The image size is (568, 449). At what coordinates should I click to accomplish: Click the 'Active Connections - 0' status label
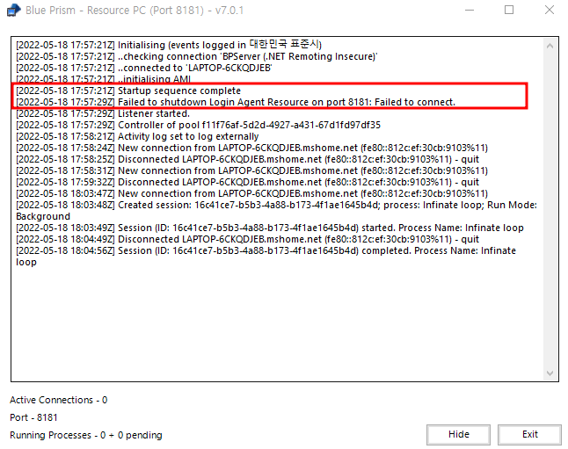[58, 400]
